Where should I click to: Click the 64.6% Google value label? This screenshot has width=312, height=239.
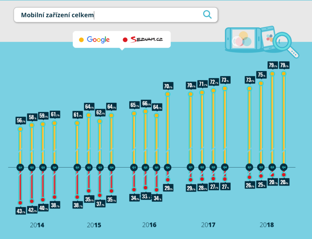(89, 107)
